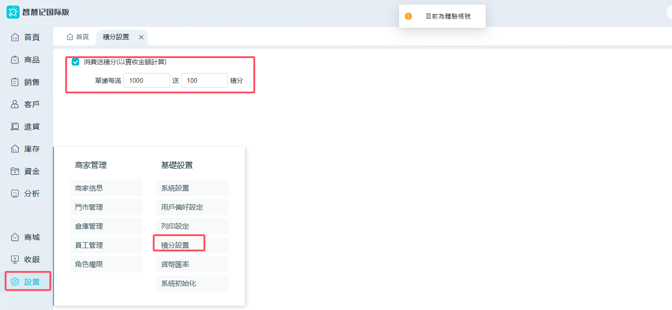Open the 分析 analytics chart icon
Screen dimensions: 672x310
tap(15, 193)
